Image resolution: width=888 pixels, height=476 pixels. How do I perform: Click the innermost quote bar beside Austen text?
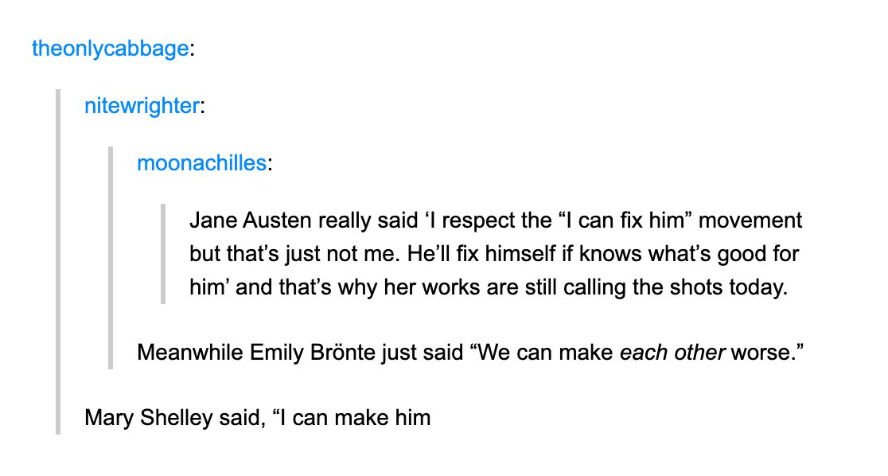coord(163,253)
